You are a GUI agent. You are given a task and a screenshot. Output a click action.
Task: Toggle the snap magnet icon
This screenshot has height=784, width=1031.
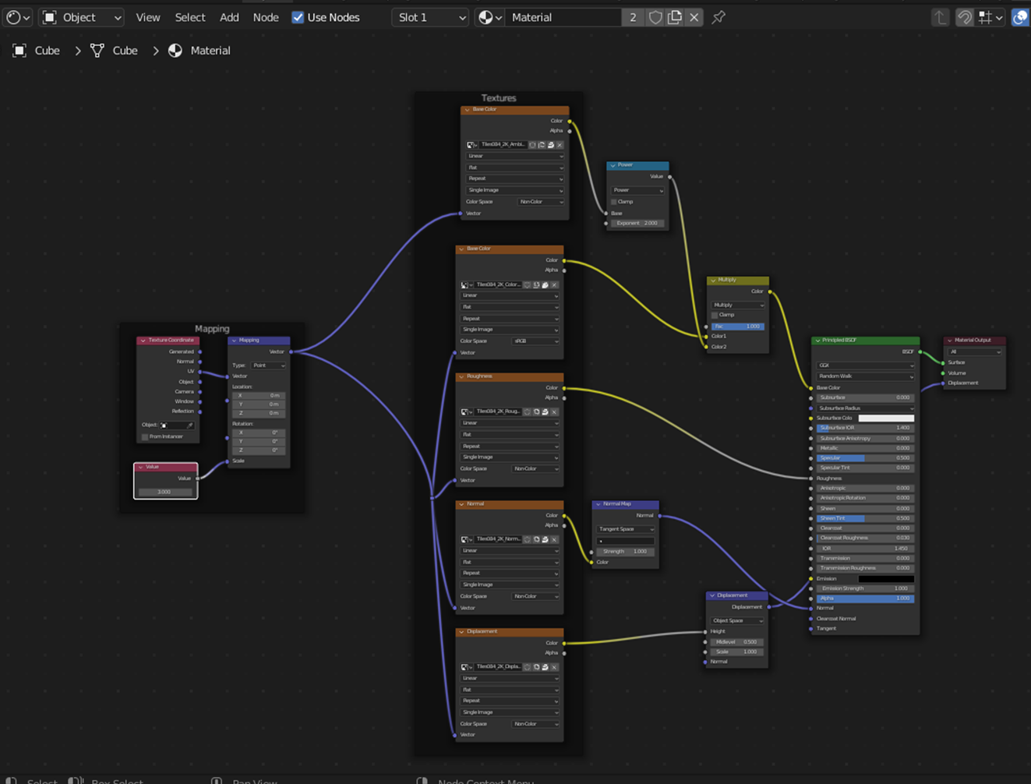click(965, 17)
